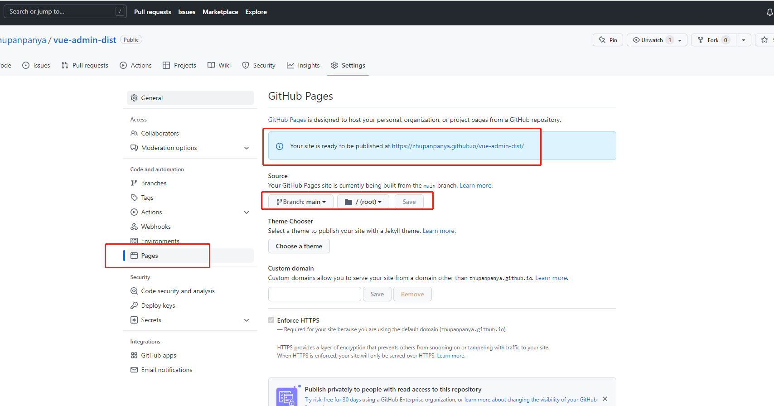The image size is (774, 406).
Task: Open Marketplace from the top navigation
Action: [x=220, y=12]
